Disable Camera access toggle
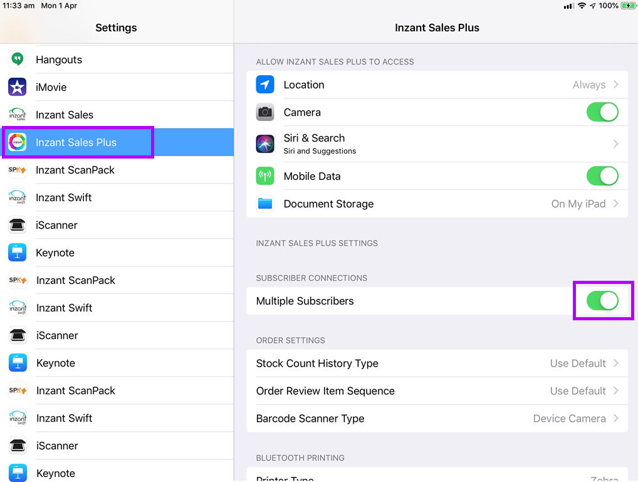The image size is (638, 482). point(602,112)
